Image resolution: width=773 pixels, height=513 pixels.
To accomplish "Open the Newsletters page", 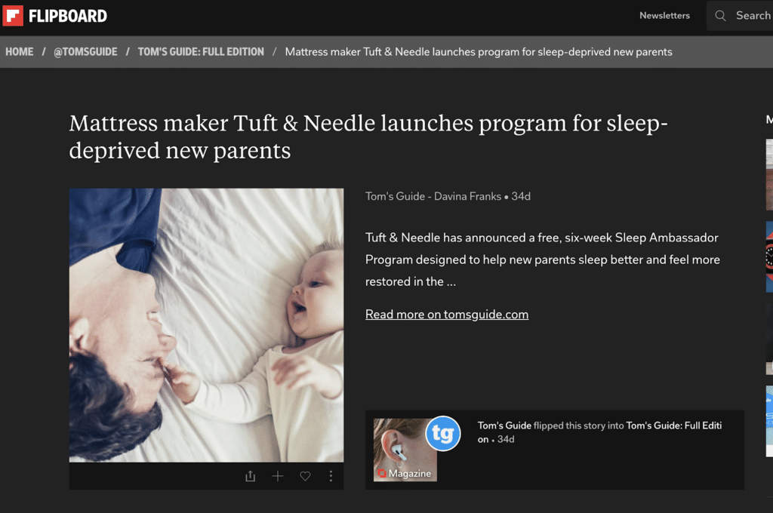I will [664, 16].
